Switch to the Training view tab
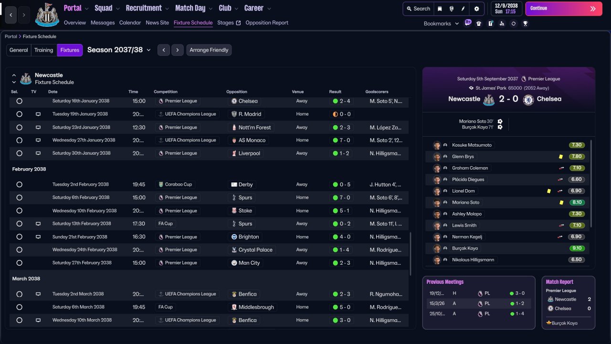Viewport: 611px width, 344px height. point(44,50)
